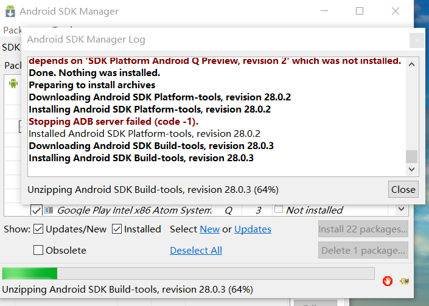Click the Deselect All link
Viewport: 429px width, 306px height.
[195, 250]
